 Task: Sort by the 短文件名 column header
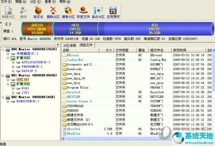point(160,50)
